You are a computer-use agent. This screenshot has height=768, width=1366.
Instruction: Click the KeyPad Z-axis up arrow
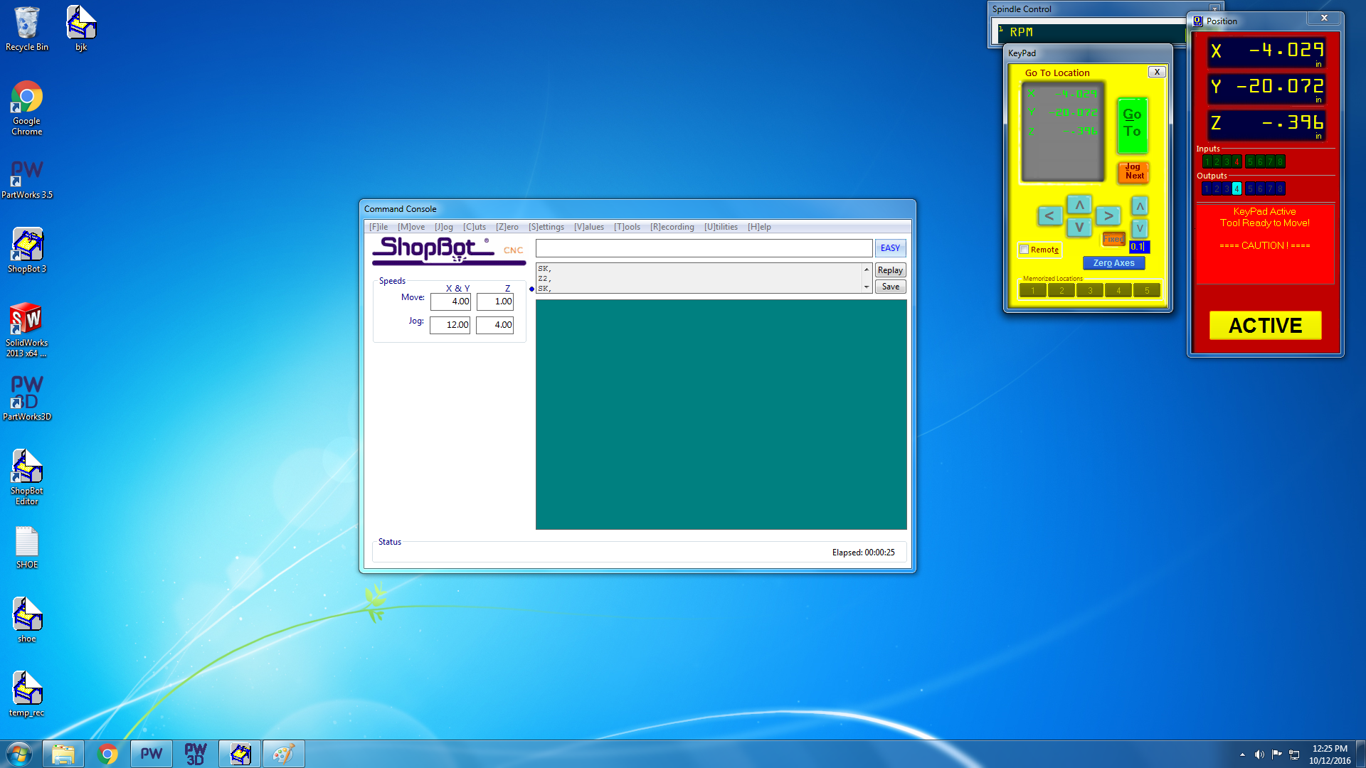point(1140,206)
